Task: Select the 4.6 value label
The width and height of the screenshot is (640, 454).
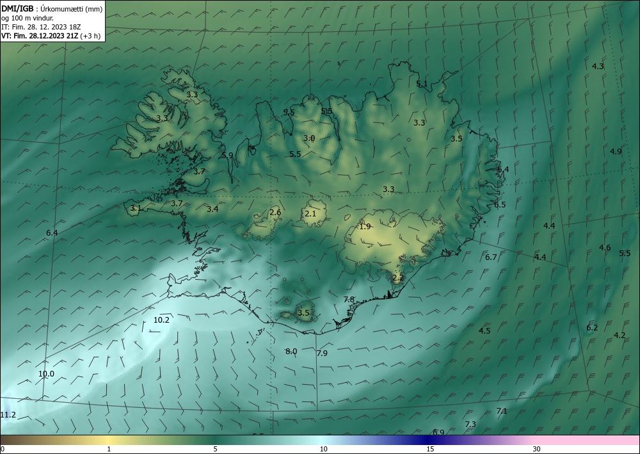Action: pos(605,247)
